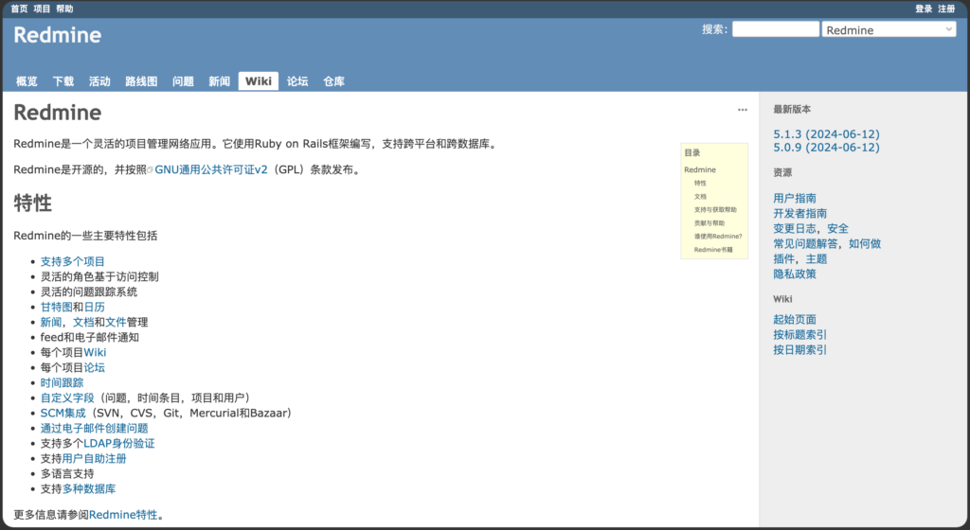Click the 最新版本 sidebar heading
The width and height of the screenshot is (970, 530).
(x=792, y=110)
